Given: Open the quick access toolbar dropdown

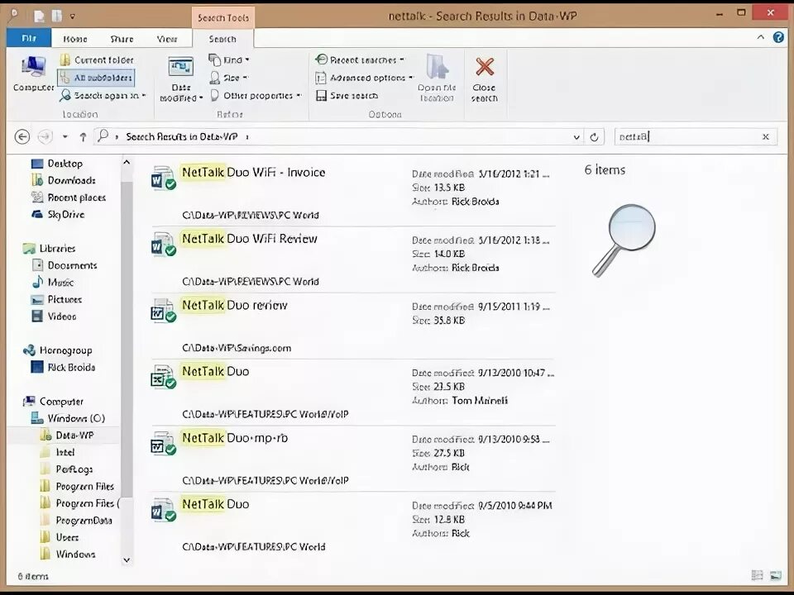Looking at the screenshot, I should (73, 17).
